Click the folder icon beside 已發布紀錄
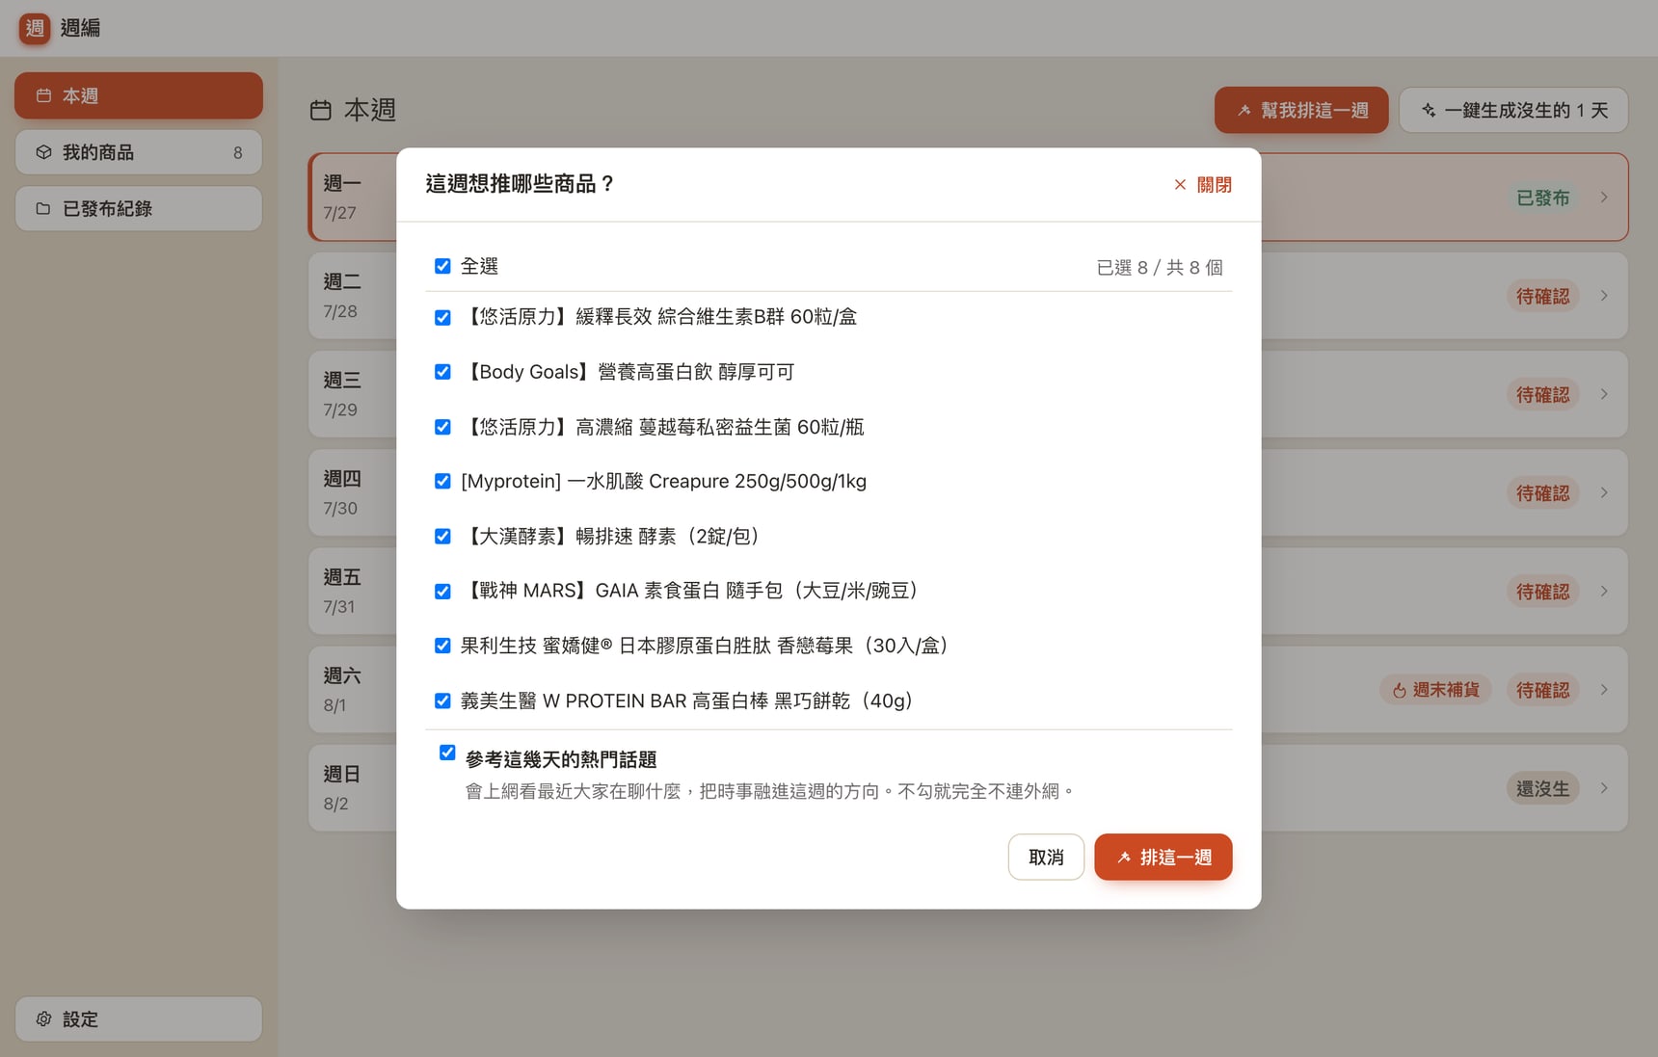Screen dimensions: 1658x1057 tap(43, 208)
